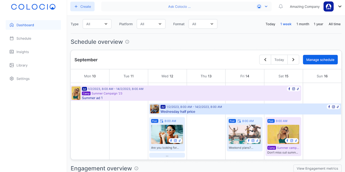Select the All time range
This screenshot has height=172, width=345.
(x=335, y=24)
